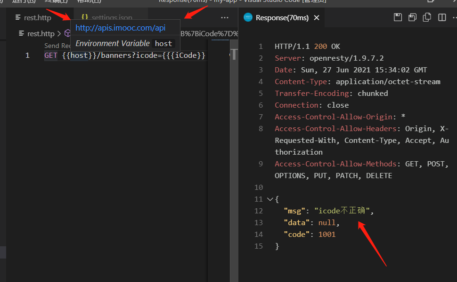Split the response editor to the right

coord(442,17)
